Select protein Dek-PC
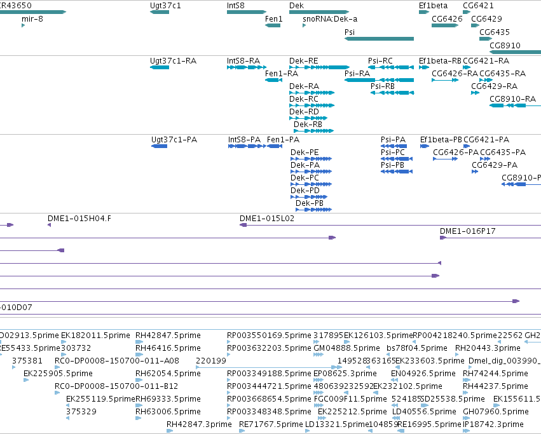The image size is (541, 434). click(x=305, y=178)
